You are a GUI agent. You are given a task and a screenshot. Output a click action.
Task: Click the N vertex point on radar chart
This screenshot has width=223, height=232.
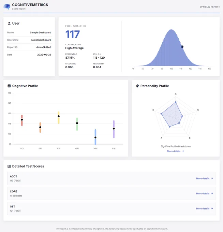(161, 114)
